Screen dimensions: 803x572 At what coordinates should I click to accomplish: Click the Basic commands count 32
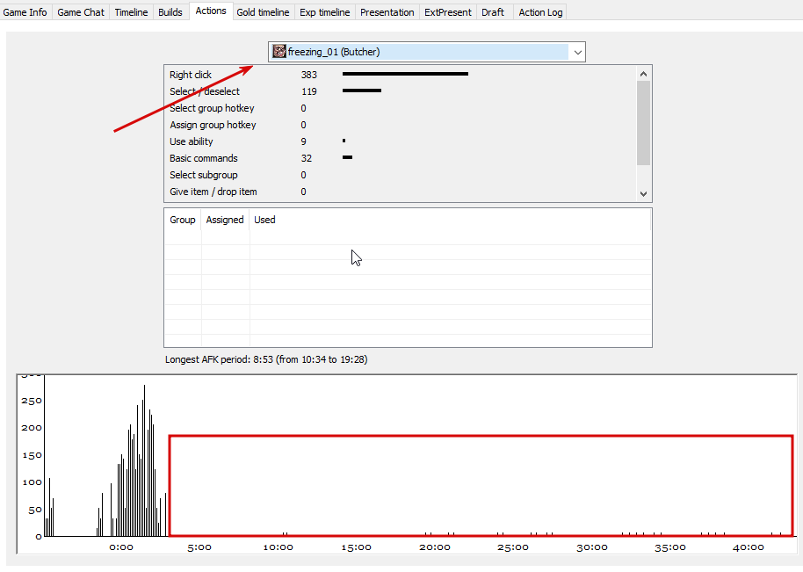[x=307, y=158]
